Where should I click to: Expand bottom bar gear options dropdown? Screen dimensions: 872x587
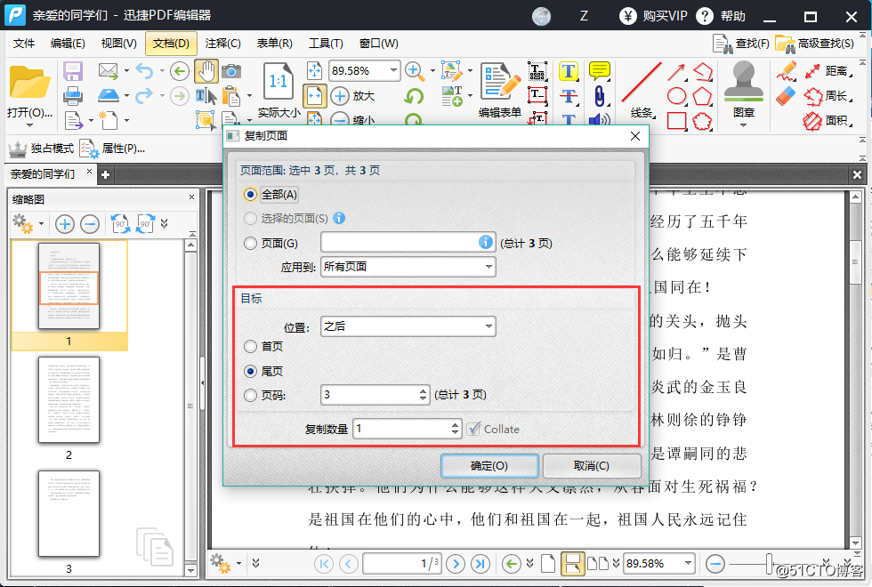238,564
